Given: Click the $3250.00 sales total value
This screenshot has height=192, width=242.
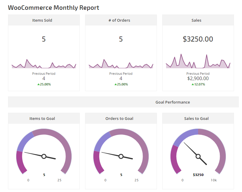Looking at the screenshot, I should pos(198,39).
